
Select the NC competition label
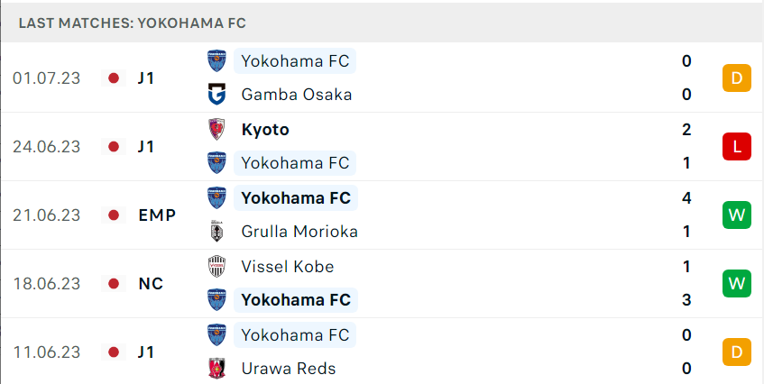151,283
